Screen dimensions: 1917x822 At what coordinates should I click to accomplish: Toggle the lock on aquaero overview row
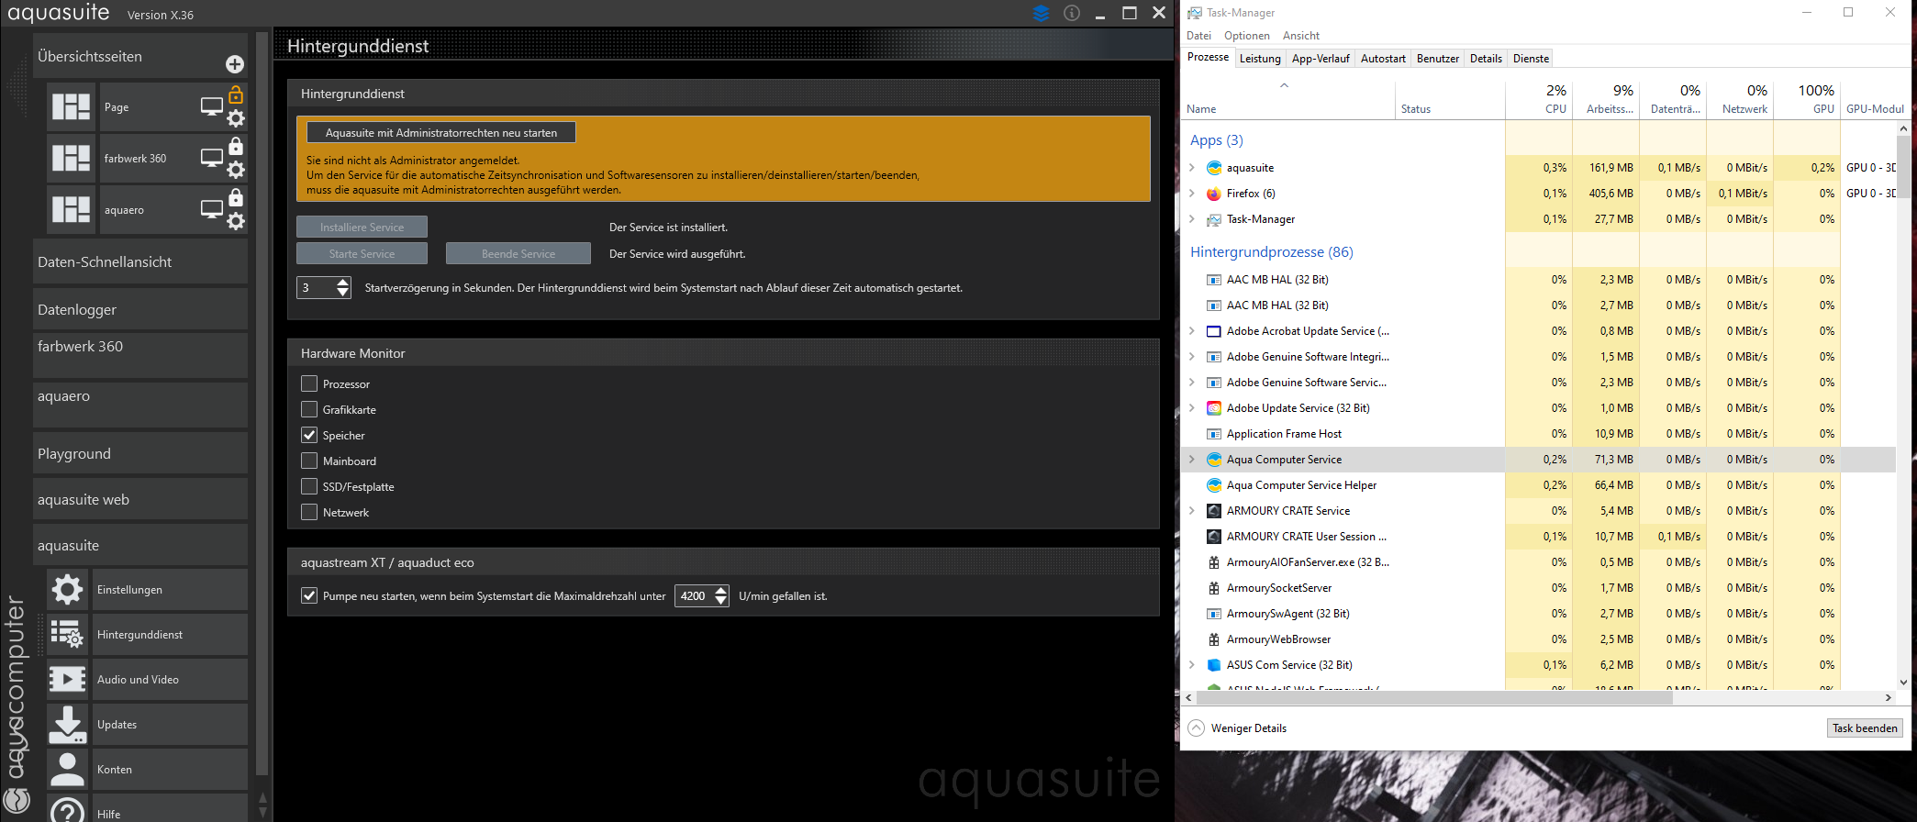236,196
